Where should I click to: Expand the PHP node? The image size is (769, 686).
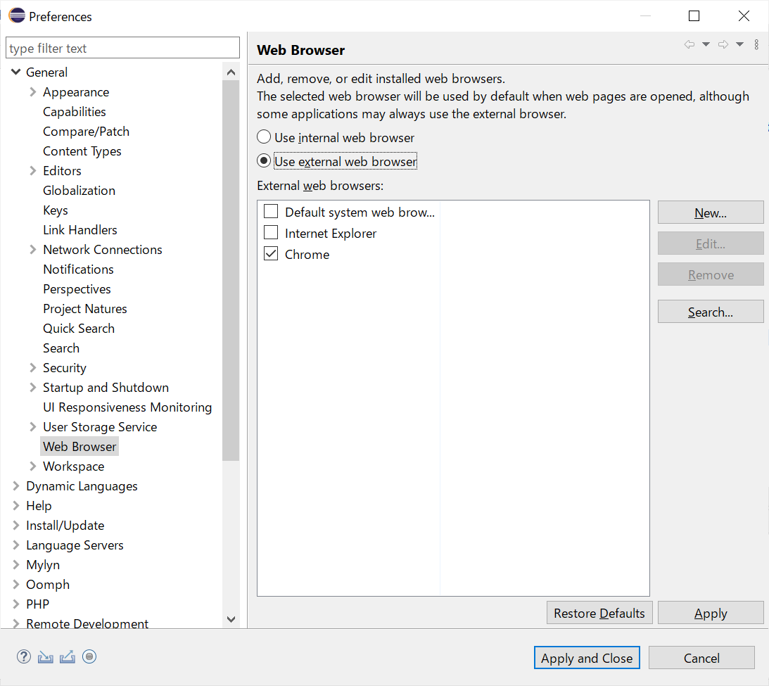(15, 604)
